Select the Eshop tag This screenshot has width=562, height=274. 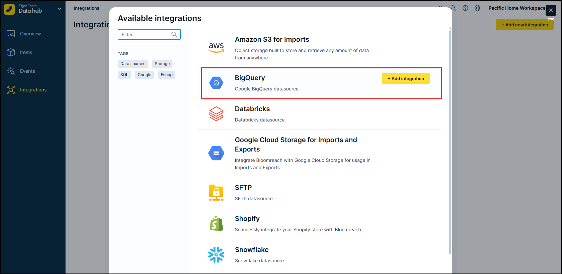(166, 75)
